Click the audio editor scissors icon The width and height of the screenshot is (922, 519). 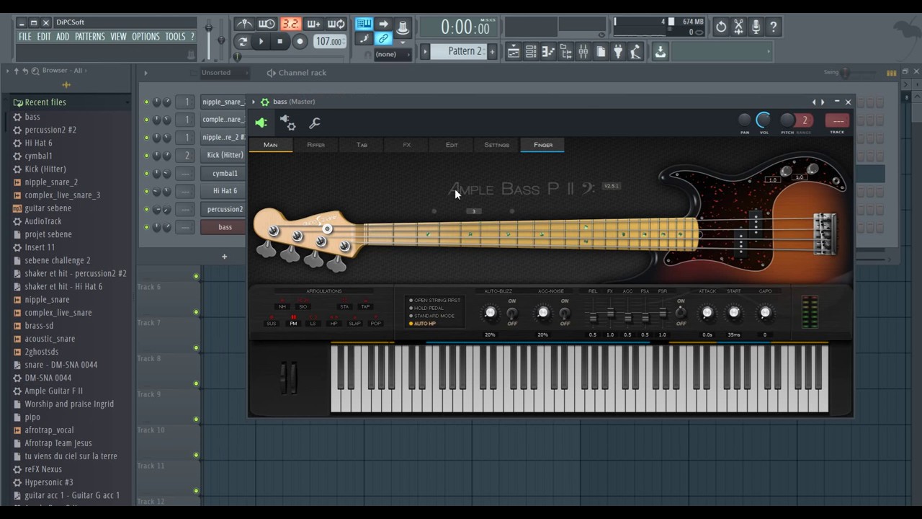click(738, 27)
